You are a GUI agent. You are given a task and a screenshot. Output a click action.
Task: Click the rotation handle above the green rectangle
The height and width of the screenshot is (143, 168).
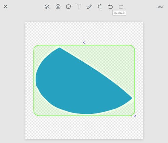point(84,43)
